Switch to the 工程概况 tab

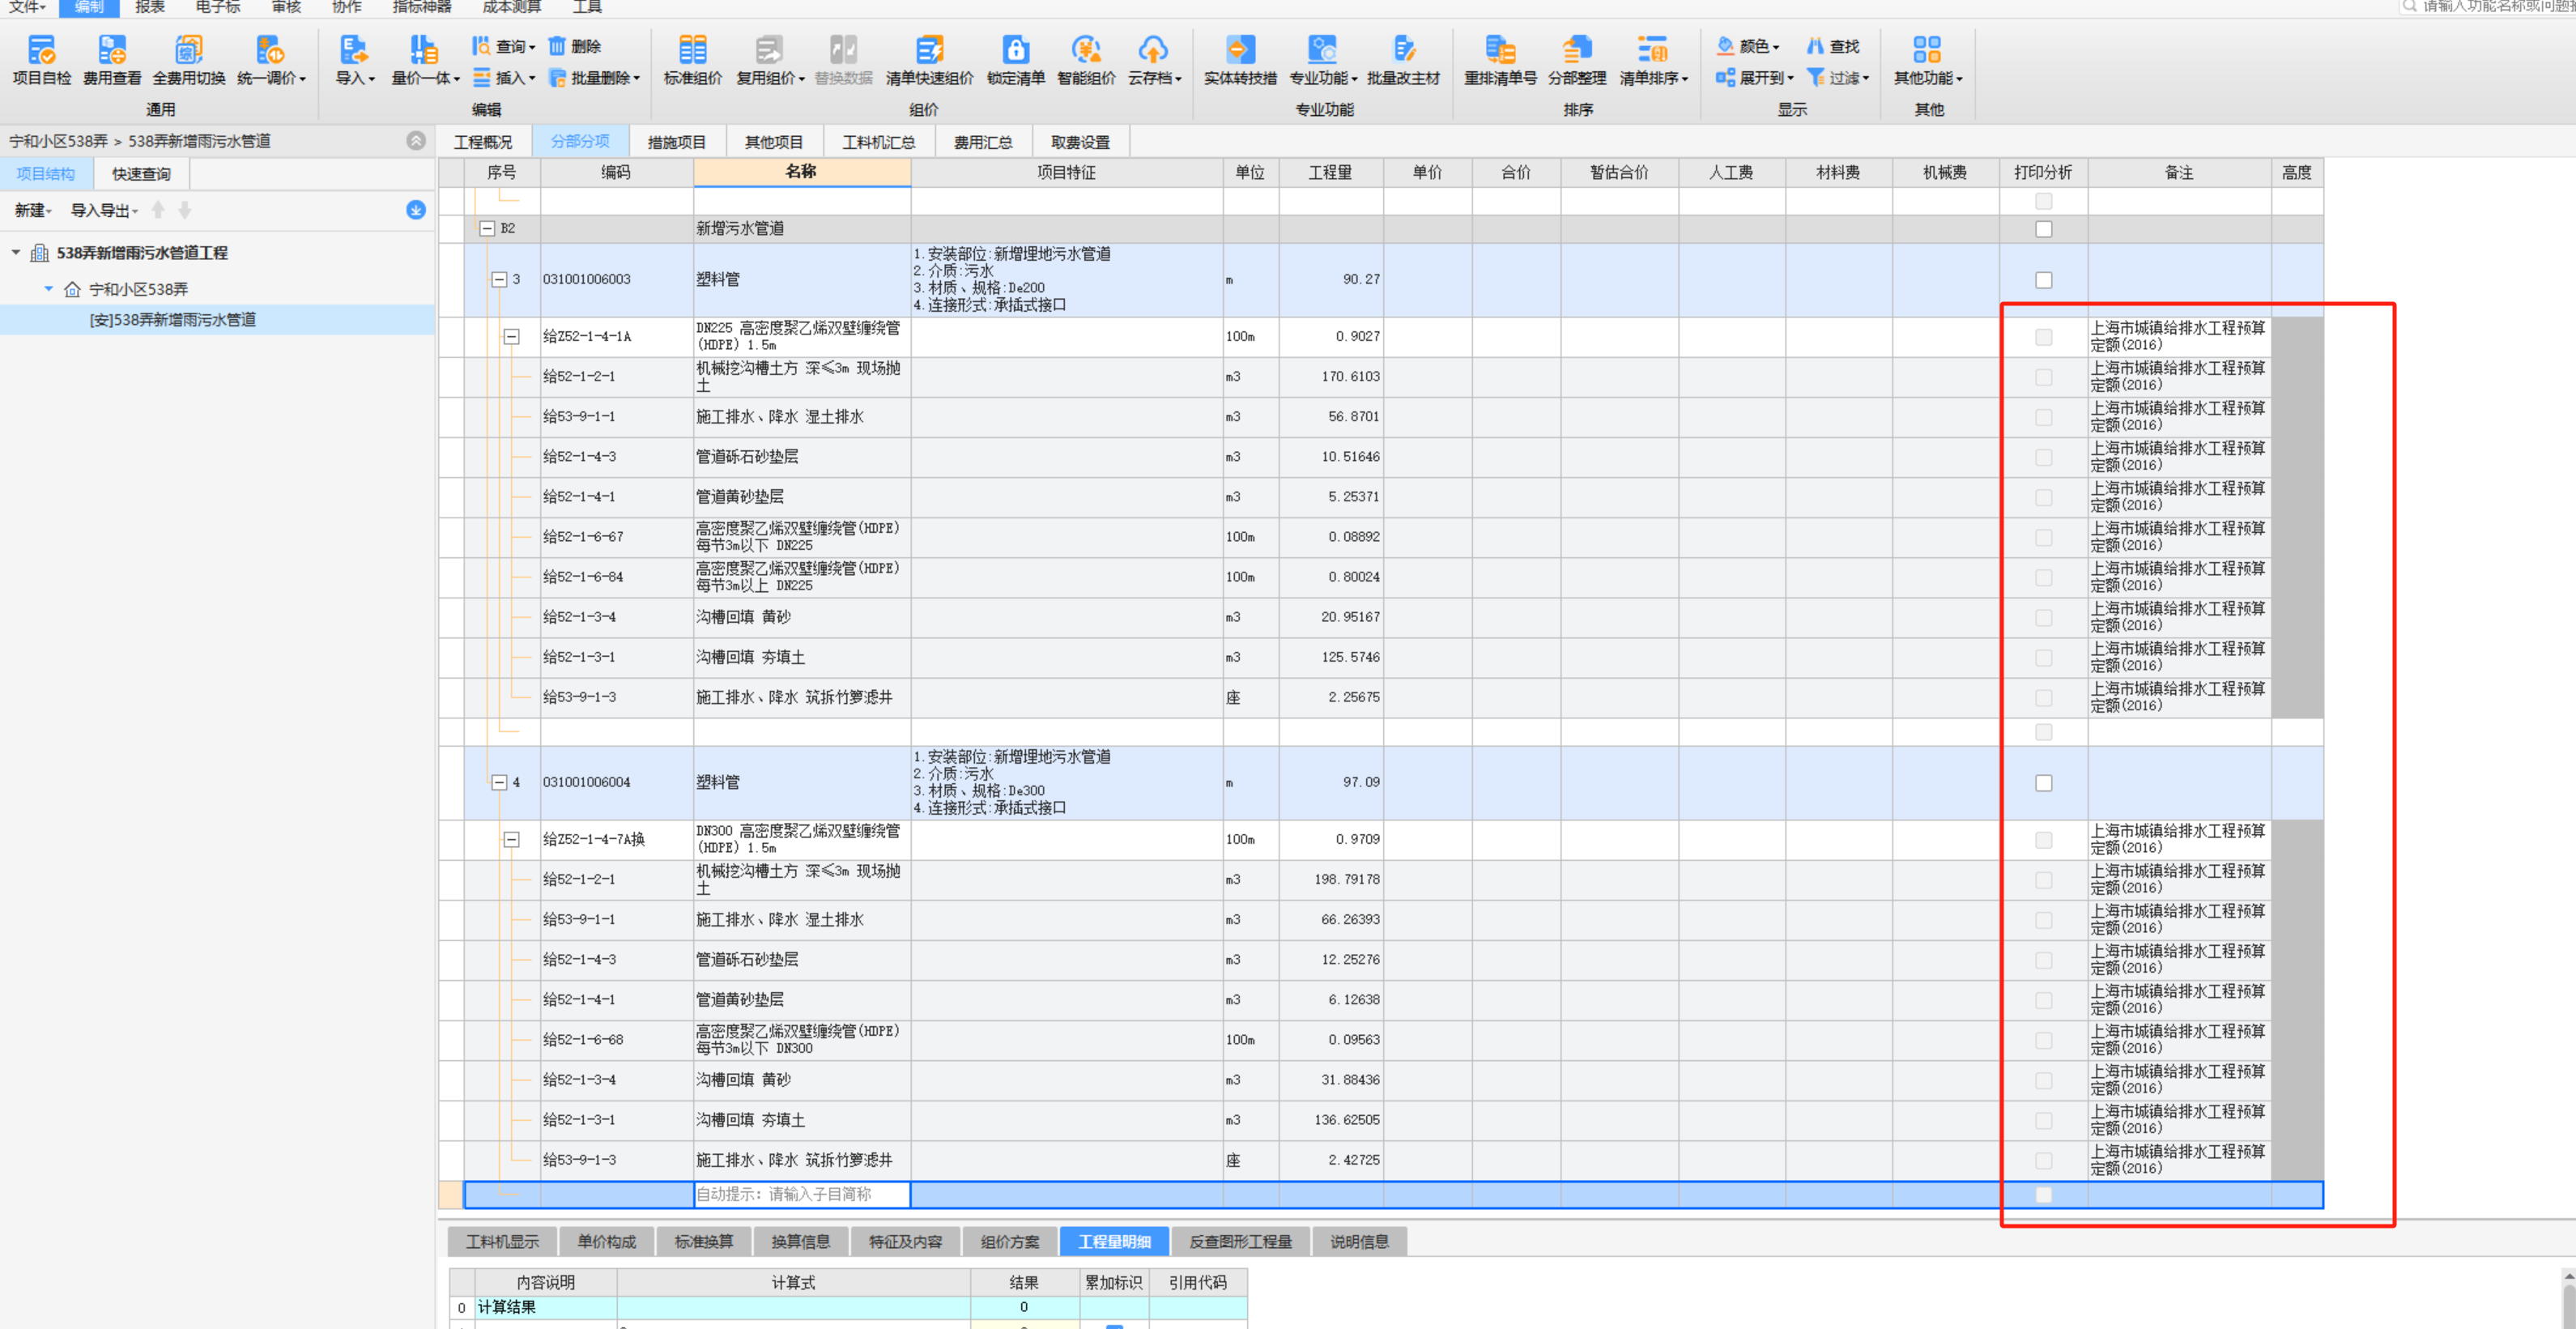[x=483, y=142]
